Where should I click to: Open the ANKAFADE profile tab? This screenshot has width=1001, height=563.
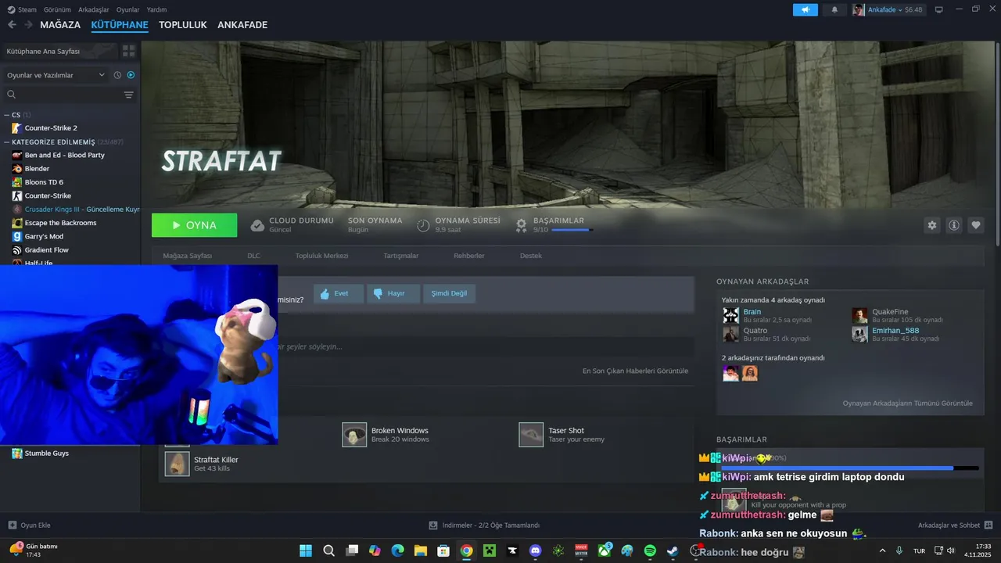(242, 25)
